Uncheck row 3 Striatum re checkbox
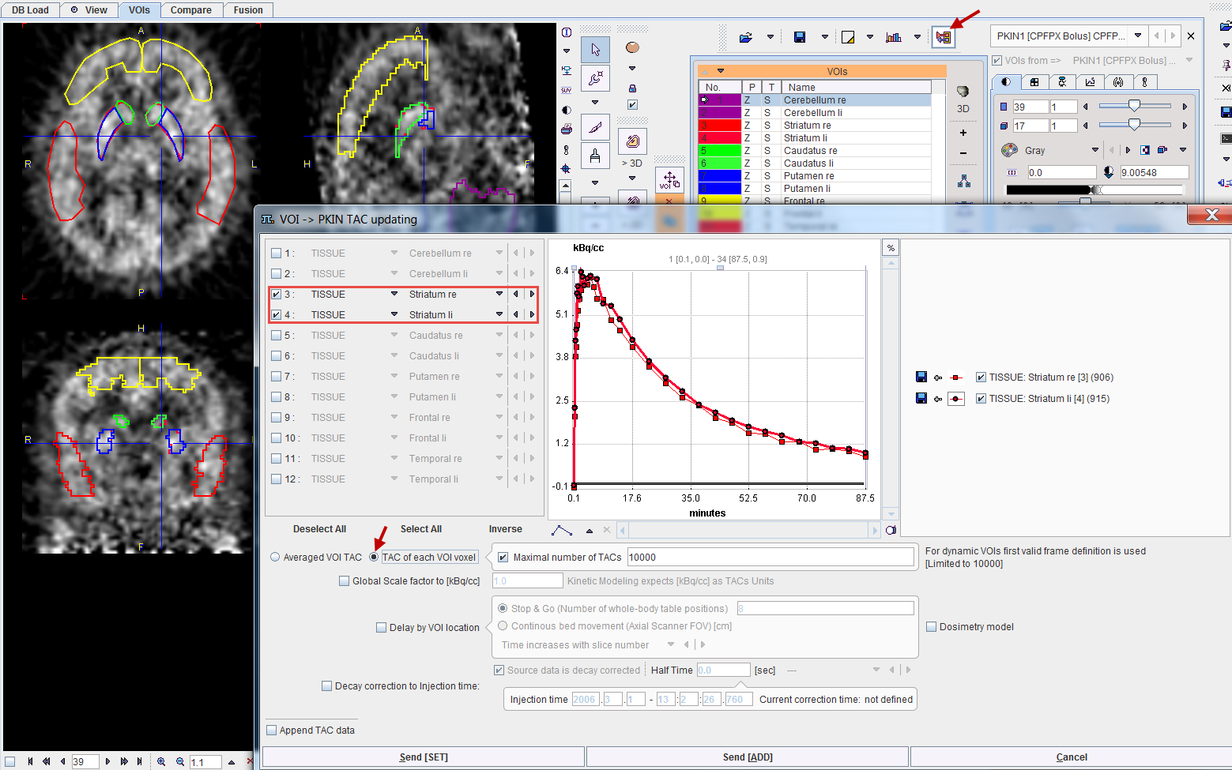 pos(276,295)
